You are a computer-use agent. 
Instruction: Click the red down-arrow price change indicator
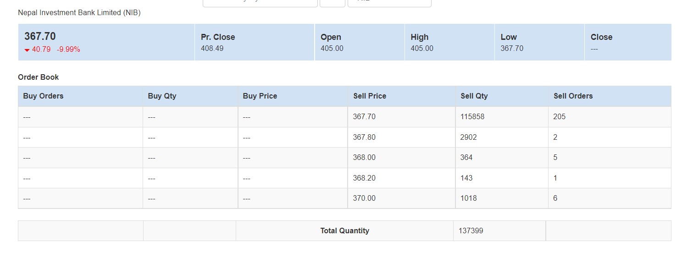(x=28, y=50)
